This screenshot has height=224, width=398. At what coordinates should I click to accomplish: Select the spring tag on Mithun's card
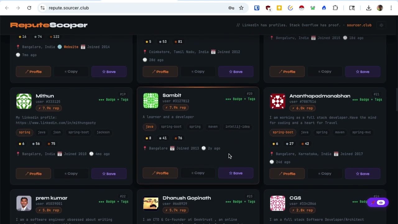point(25,132)
